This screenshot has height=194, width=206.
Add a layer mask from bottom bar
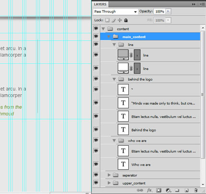[x=159, y=190]
